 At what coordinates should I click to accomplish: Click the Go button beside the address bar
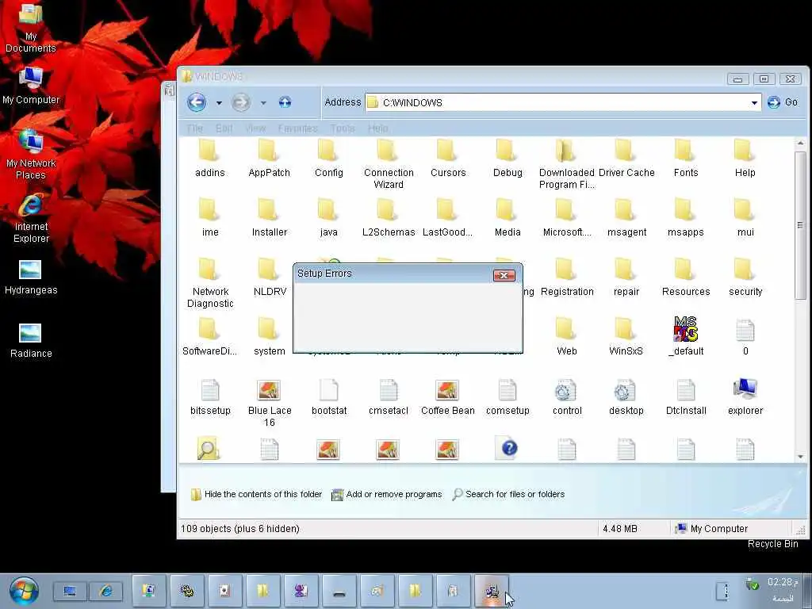(x=783, y=102)
